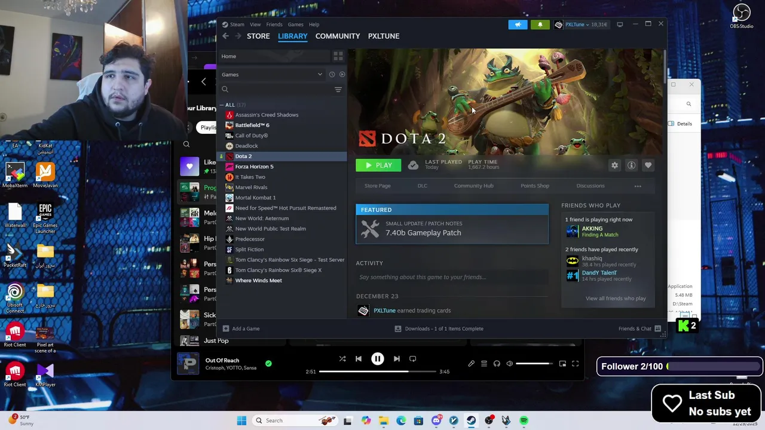Open the Friends menu

tap(274, 24)
